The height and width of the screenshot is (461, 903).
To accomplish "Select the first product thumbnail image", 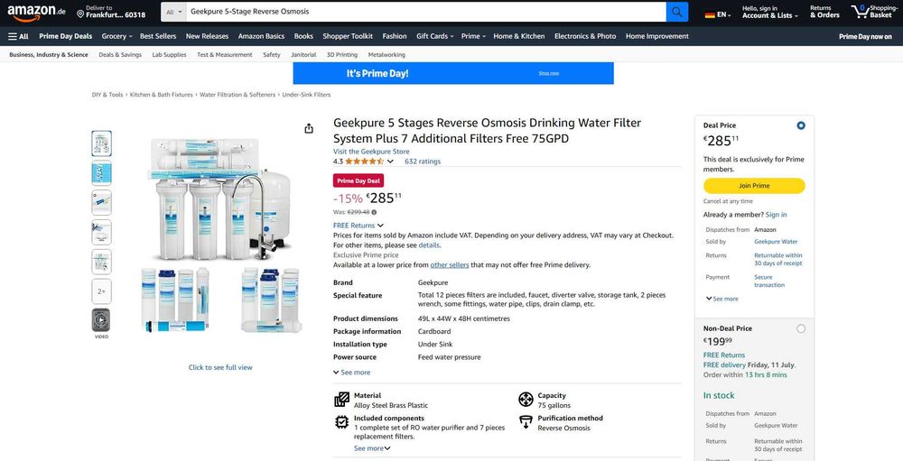I will [x=101, y=143].
